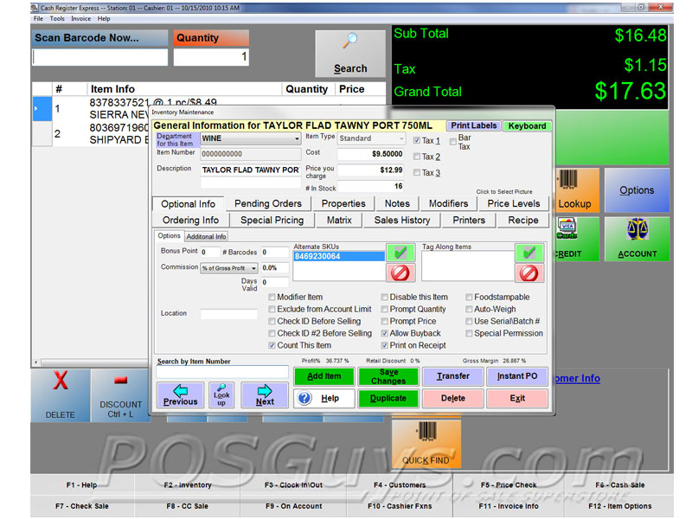
Task: Switch to the Sales History tab
Action: point(402,220)
